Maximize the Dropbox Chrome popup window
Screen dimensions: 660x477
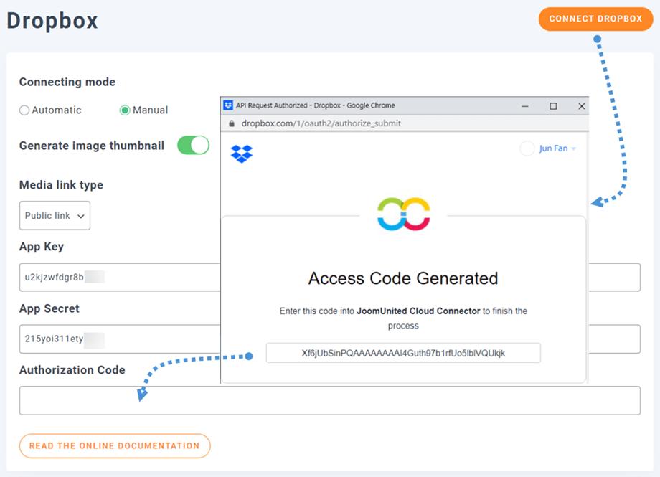(553, 106)
